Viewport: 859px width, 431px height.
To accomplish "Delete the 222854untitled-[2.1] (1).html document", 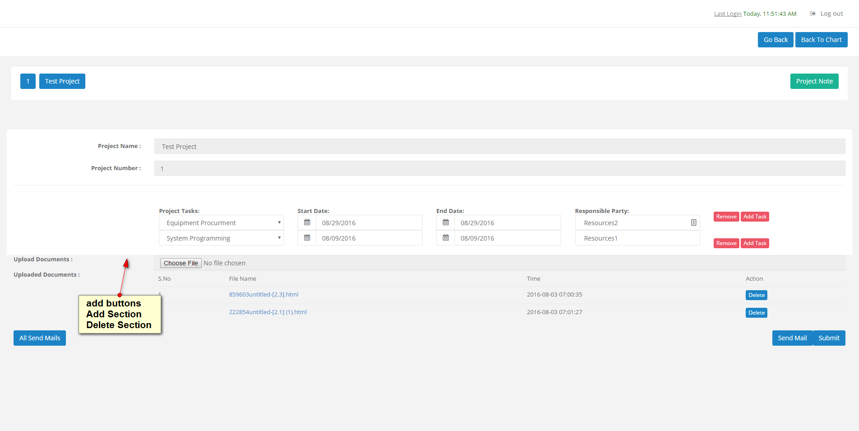I will pyautogui.click(x=757, y=313).
